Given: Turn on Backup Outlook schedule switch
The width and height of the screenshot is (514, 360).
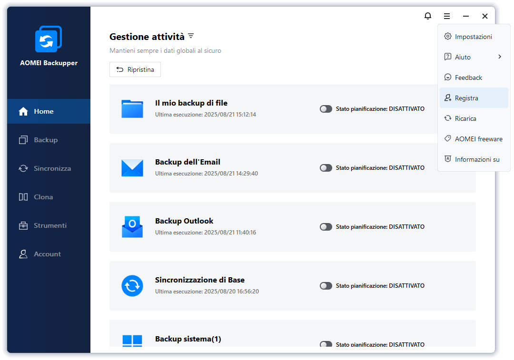Looking at the screenshot, I should coord(326,227).
